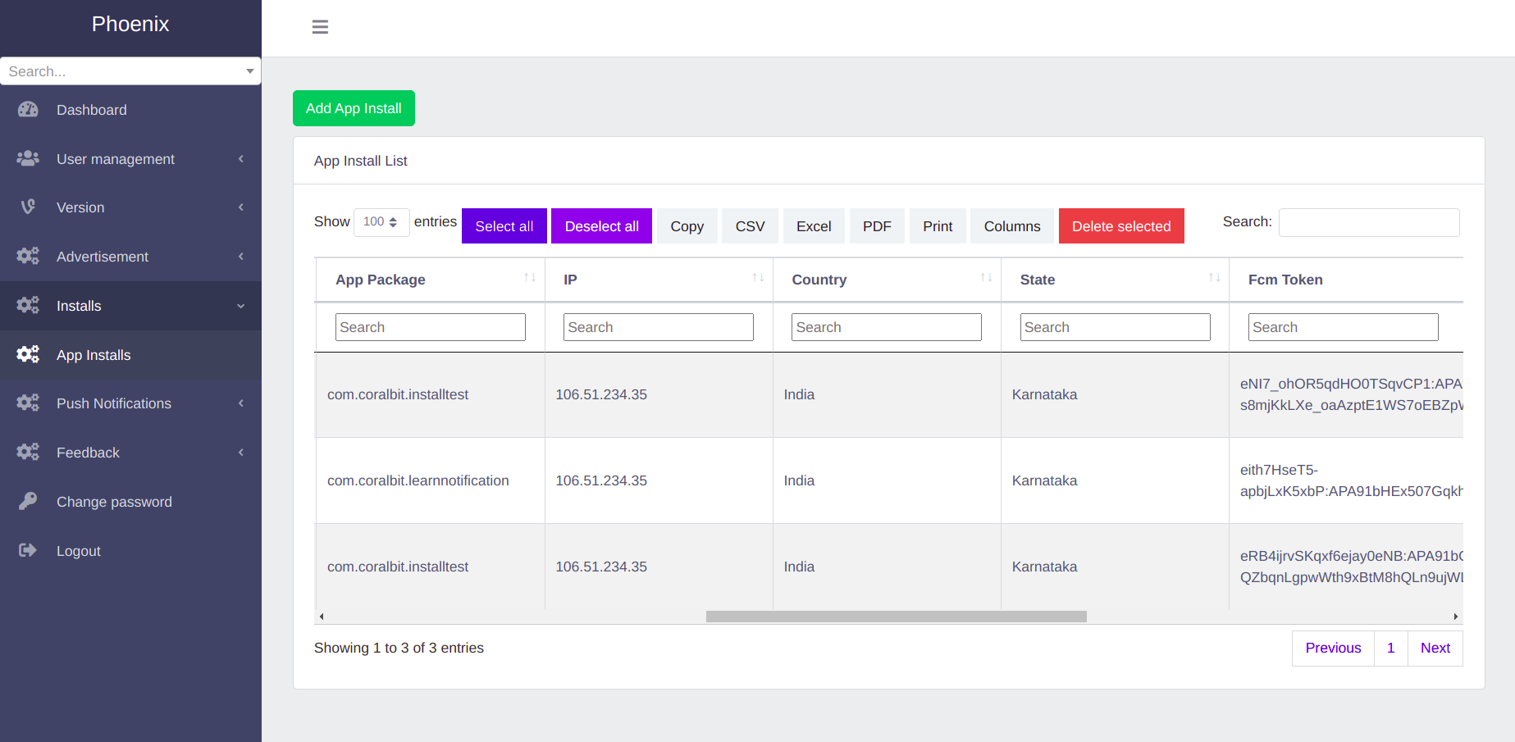Click the Logout arrow icon
The width and height of the screenshot is (1515, 742).
(x=28, y=550)
